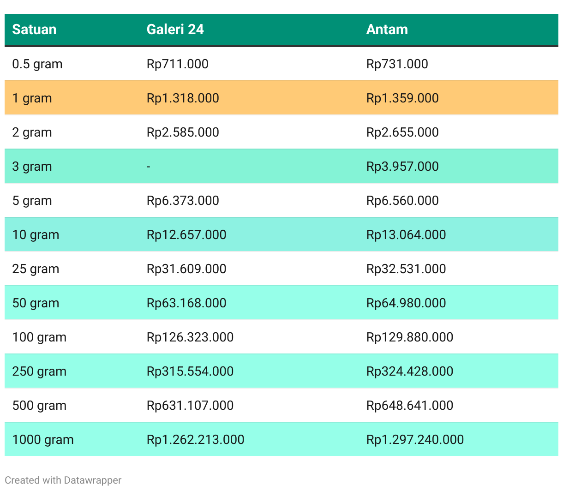Click Galeri 24 price Rp1.262.213.000
The image size is (563, 491).
coord(195,440)
